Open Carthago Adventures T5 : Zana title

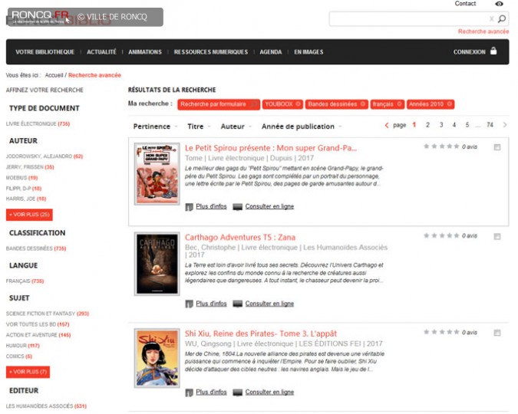240,238
